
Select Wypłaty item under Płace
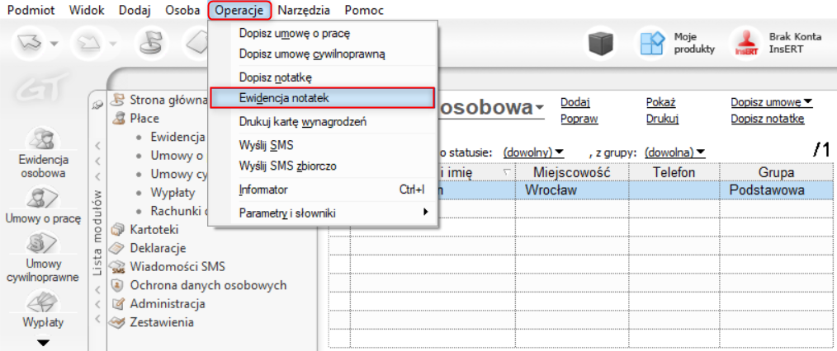point(173,192)
